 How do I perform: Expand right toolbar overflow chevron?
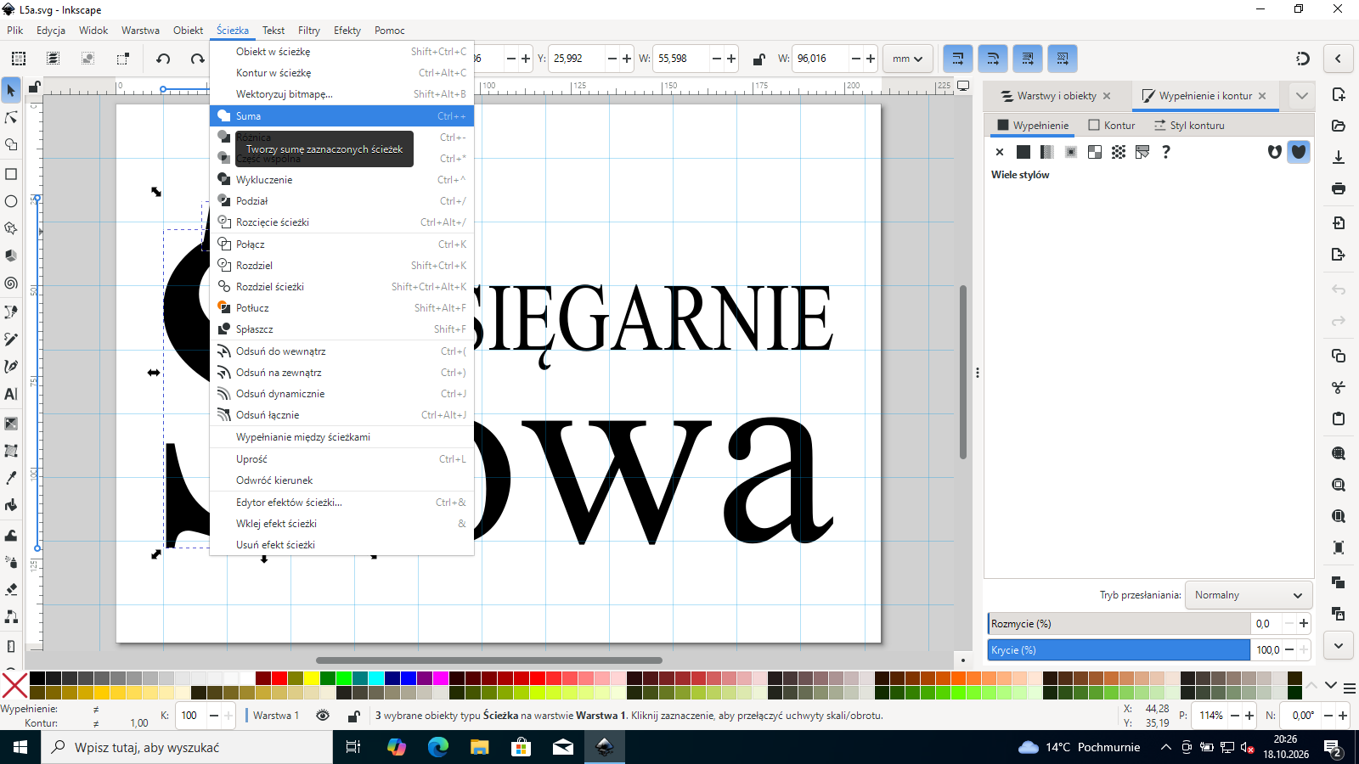coord(1339,646)
